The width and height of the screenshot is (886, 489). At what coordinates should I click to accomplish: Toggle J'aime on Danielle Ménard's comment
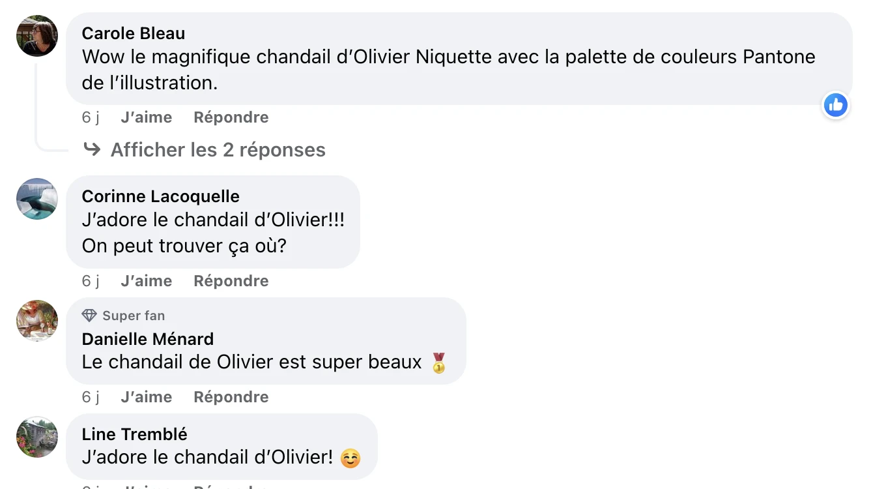(x=147, y=397)
